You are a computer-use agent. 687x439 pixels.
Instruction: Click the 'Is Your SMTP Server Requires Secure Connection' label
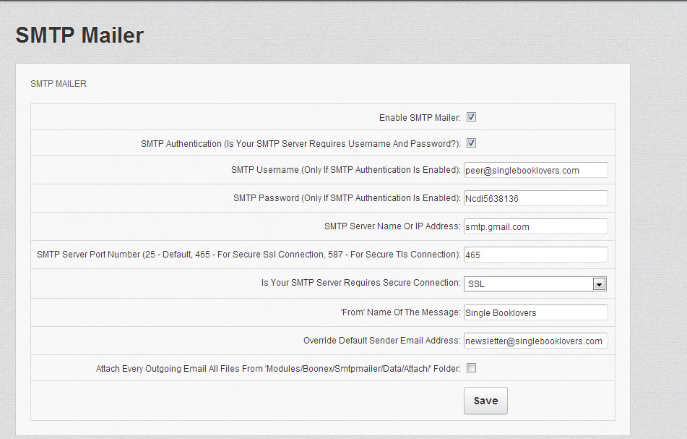(360, 283)
